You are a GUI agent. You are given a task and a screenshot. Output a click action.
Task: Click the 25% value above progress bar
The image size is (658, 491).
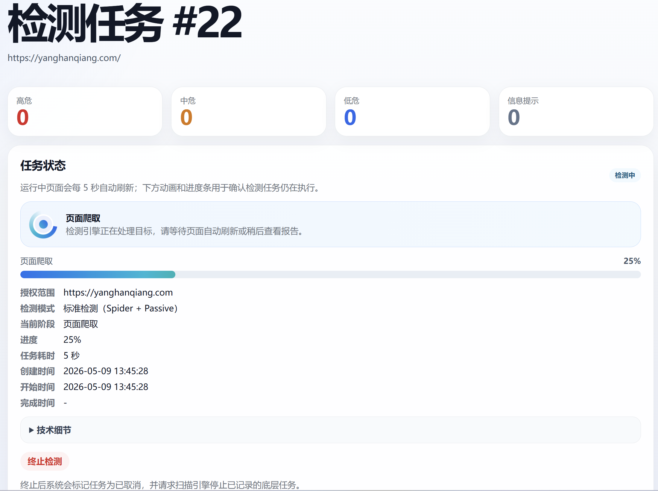point(632,261)
